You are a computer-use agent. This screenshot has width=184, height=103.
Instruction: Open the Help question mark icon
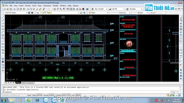[87, 9]
